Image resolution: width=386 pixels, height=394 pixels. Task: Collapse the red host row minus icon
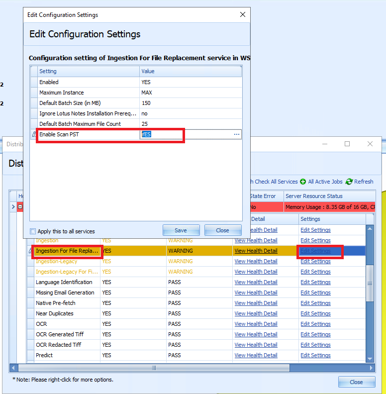pyautogui.click(x=20, y=207)
